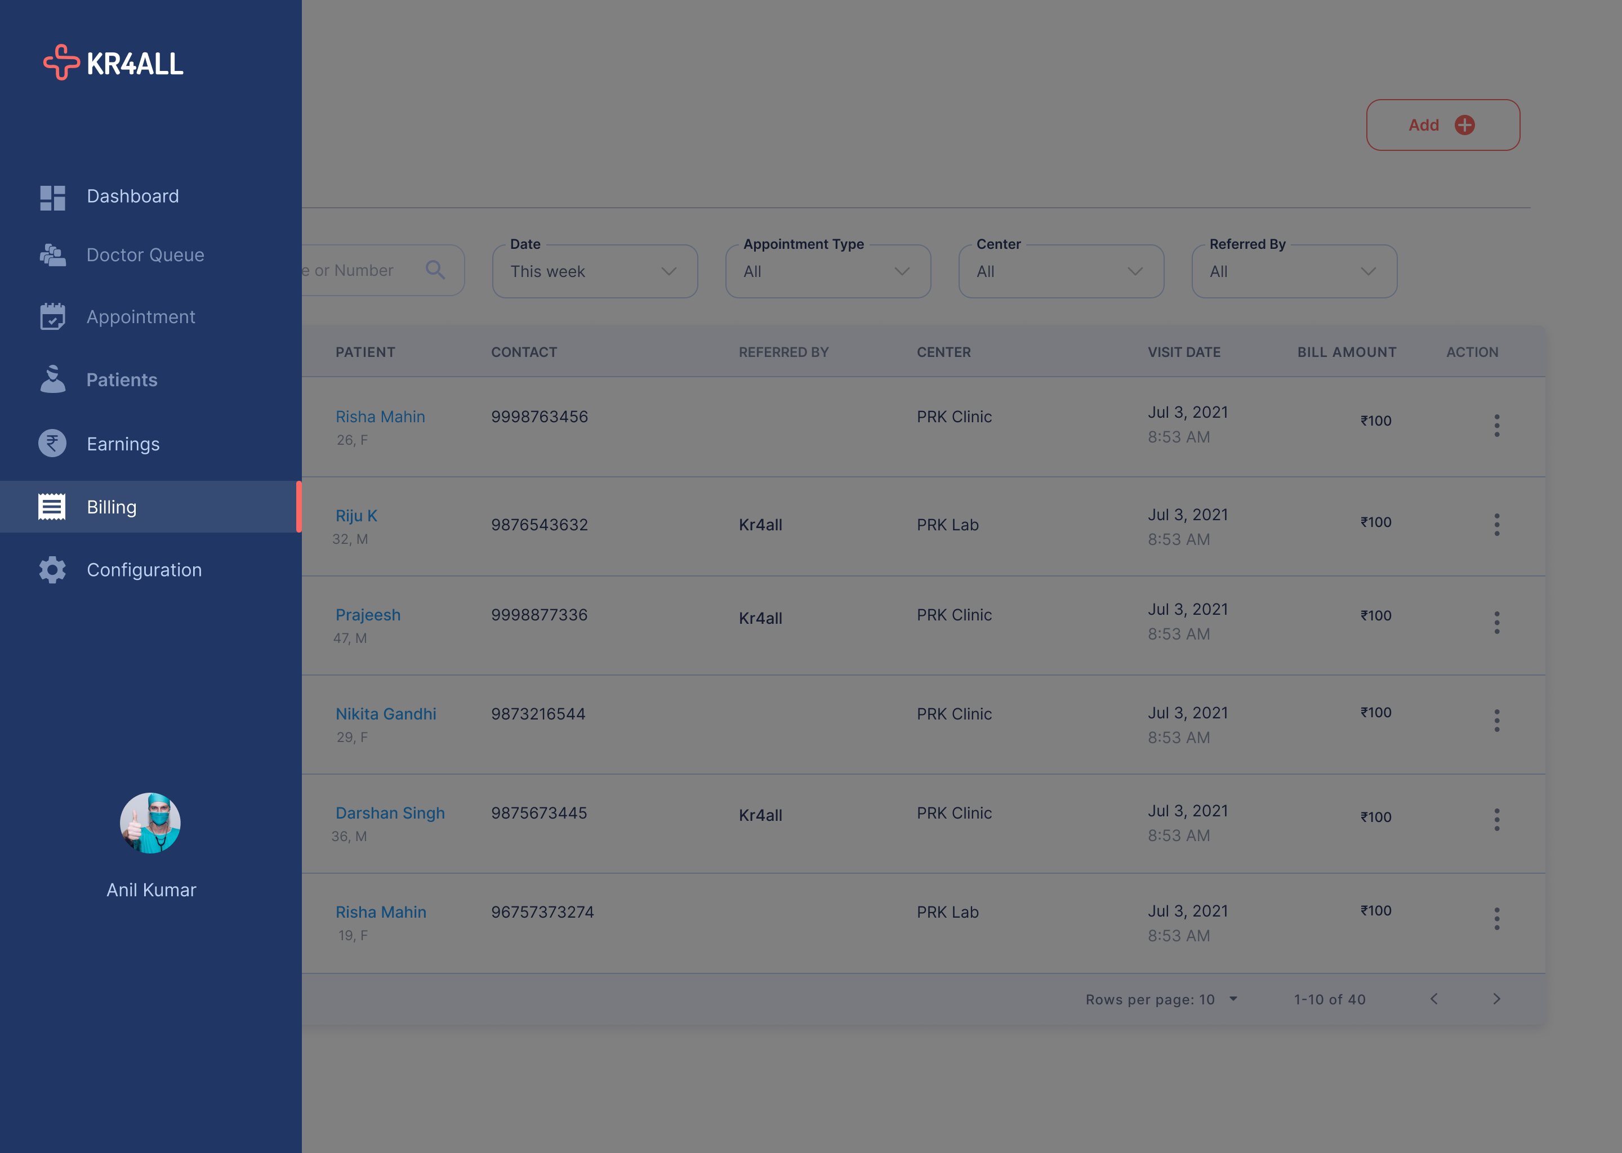Expand the Date filter dropdown
Viewport: 1622px width, 1153px height.
[x=595, y=271]
